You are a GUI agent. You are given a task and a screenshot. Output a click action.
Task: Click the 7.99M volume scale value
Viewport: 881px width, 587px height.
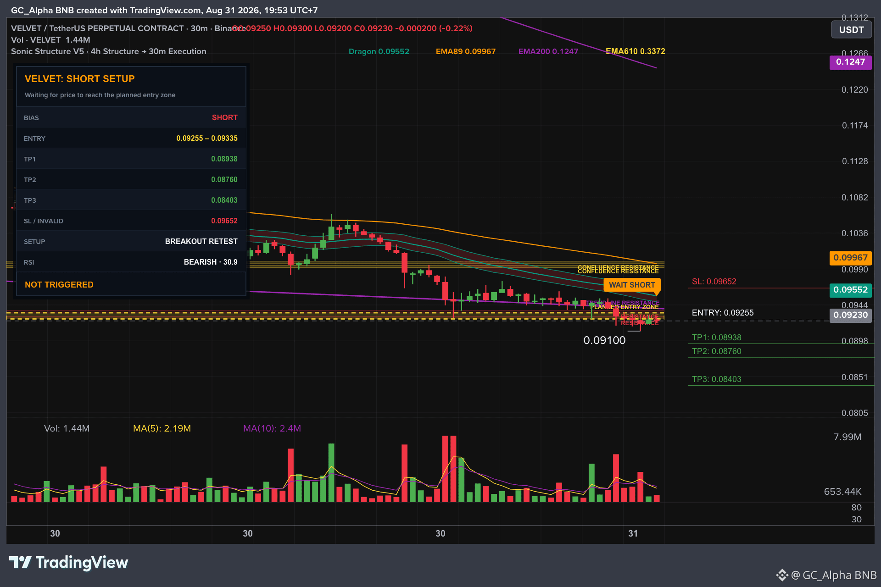point(848,437)
